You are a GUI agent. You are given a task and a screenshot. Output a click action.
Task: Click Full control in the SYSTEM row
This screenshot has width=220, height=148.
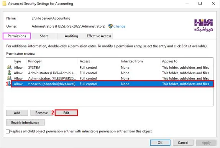click(x=88, y=67)
